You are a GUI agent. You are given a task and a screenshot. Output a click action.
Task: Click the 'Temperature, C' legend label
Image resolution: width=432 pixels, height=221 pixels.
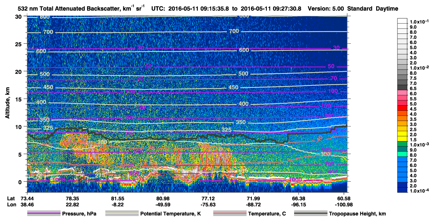click(267, 214)
